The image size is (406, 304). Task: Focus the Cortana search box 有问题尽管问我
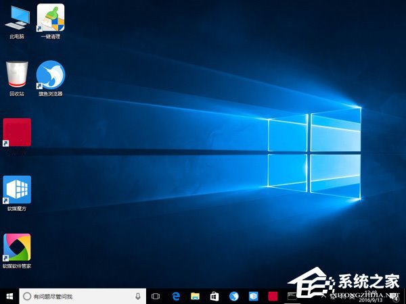[x=83, y=297]
